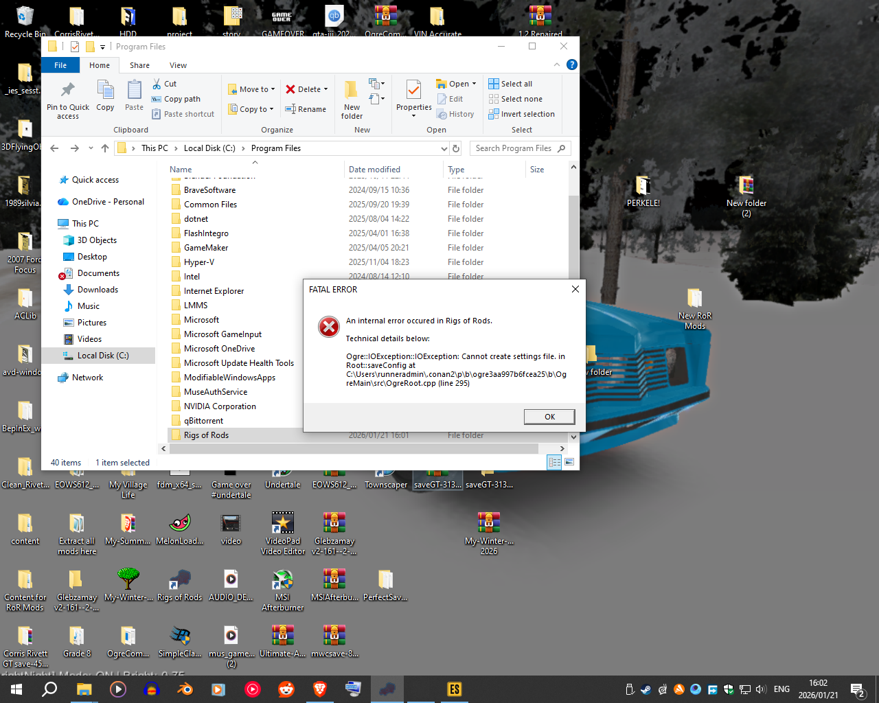This screenshot has height=703, width=879.
Task: Switch to the View tab
Action: [178, 65]
